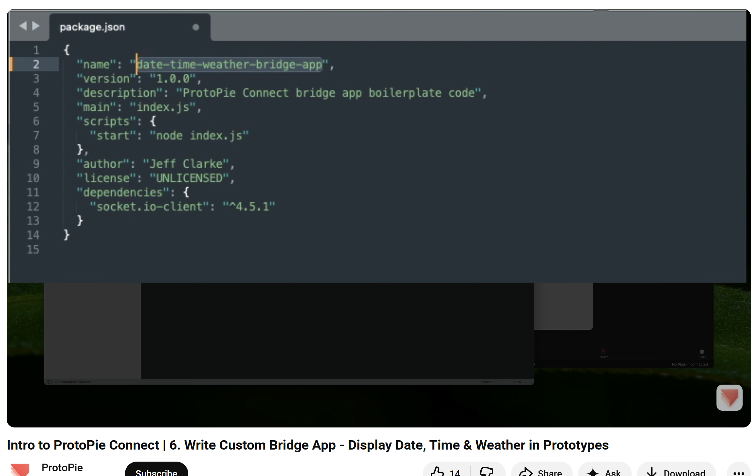Open the ProtoPie channel name link

(x=62, y=468)
